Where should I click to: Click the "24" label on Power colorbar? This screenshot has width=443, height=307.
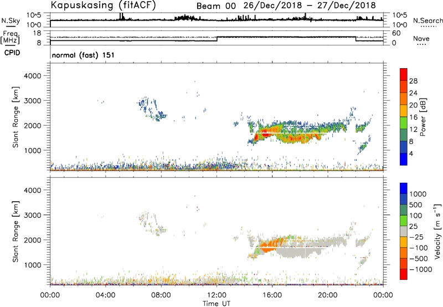click(x=413, y=93)
